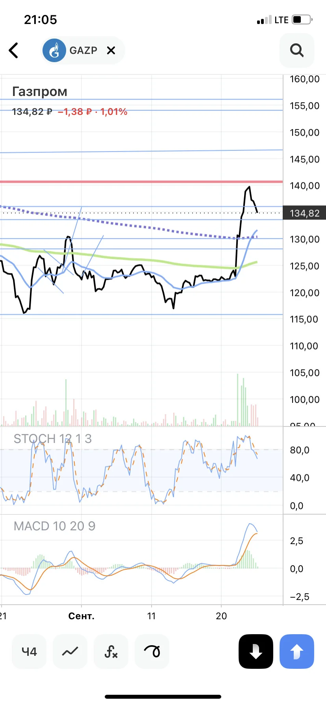326x705 pixels.
Task: Open the drawing tools icon
Action: (152, 651)
